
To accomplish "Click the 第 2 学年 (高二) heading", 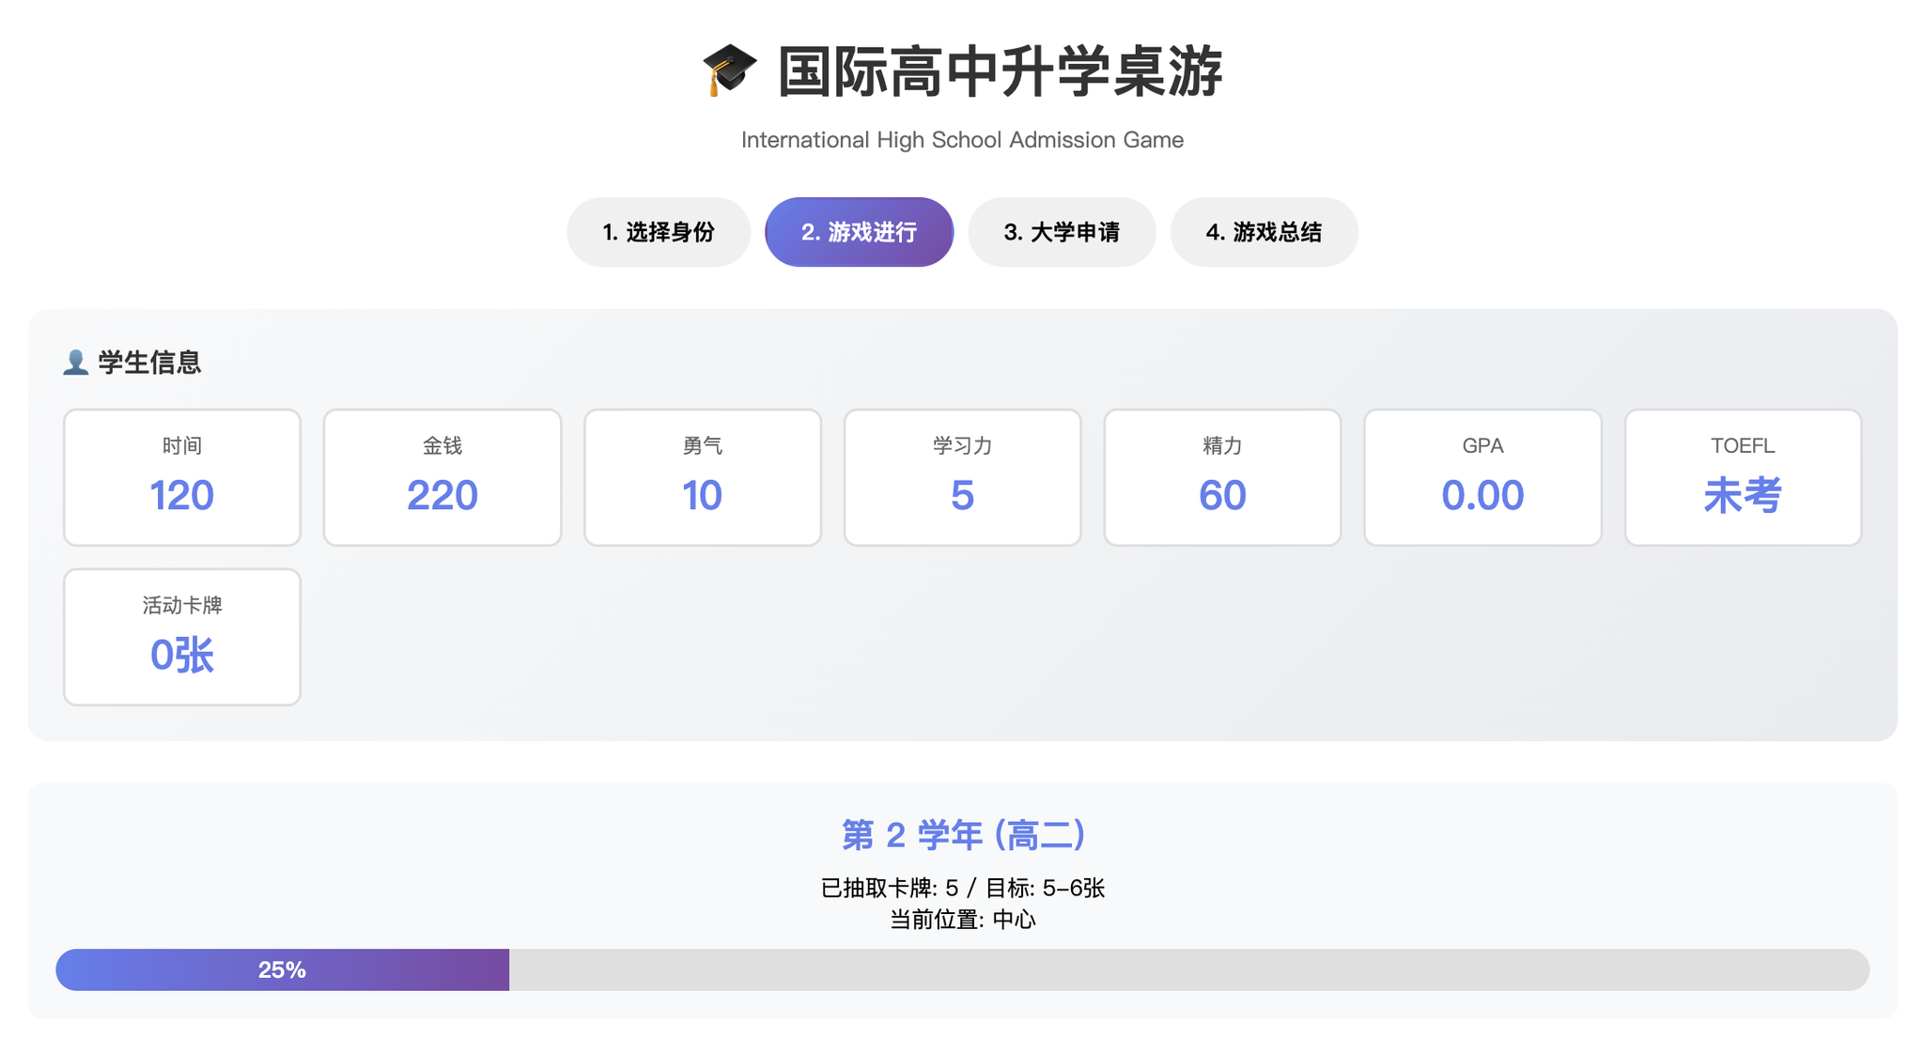I will click(x=962, y=834).
